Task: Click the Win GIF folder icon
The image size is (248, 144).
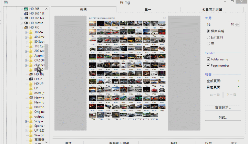Action: [x=31, y=135]
